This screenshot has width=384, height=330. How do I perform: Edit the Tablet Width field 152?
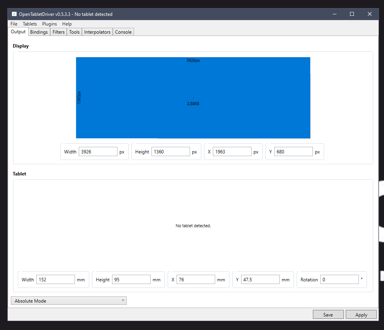click(55, 279)
